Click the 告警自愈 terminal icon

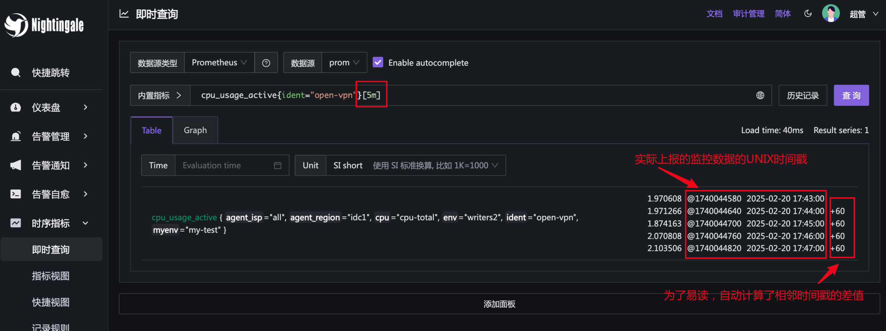click(x=16, y=194)
